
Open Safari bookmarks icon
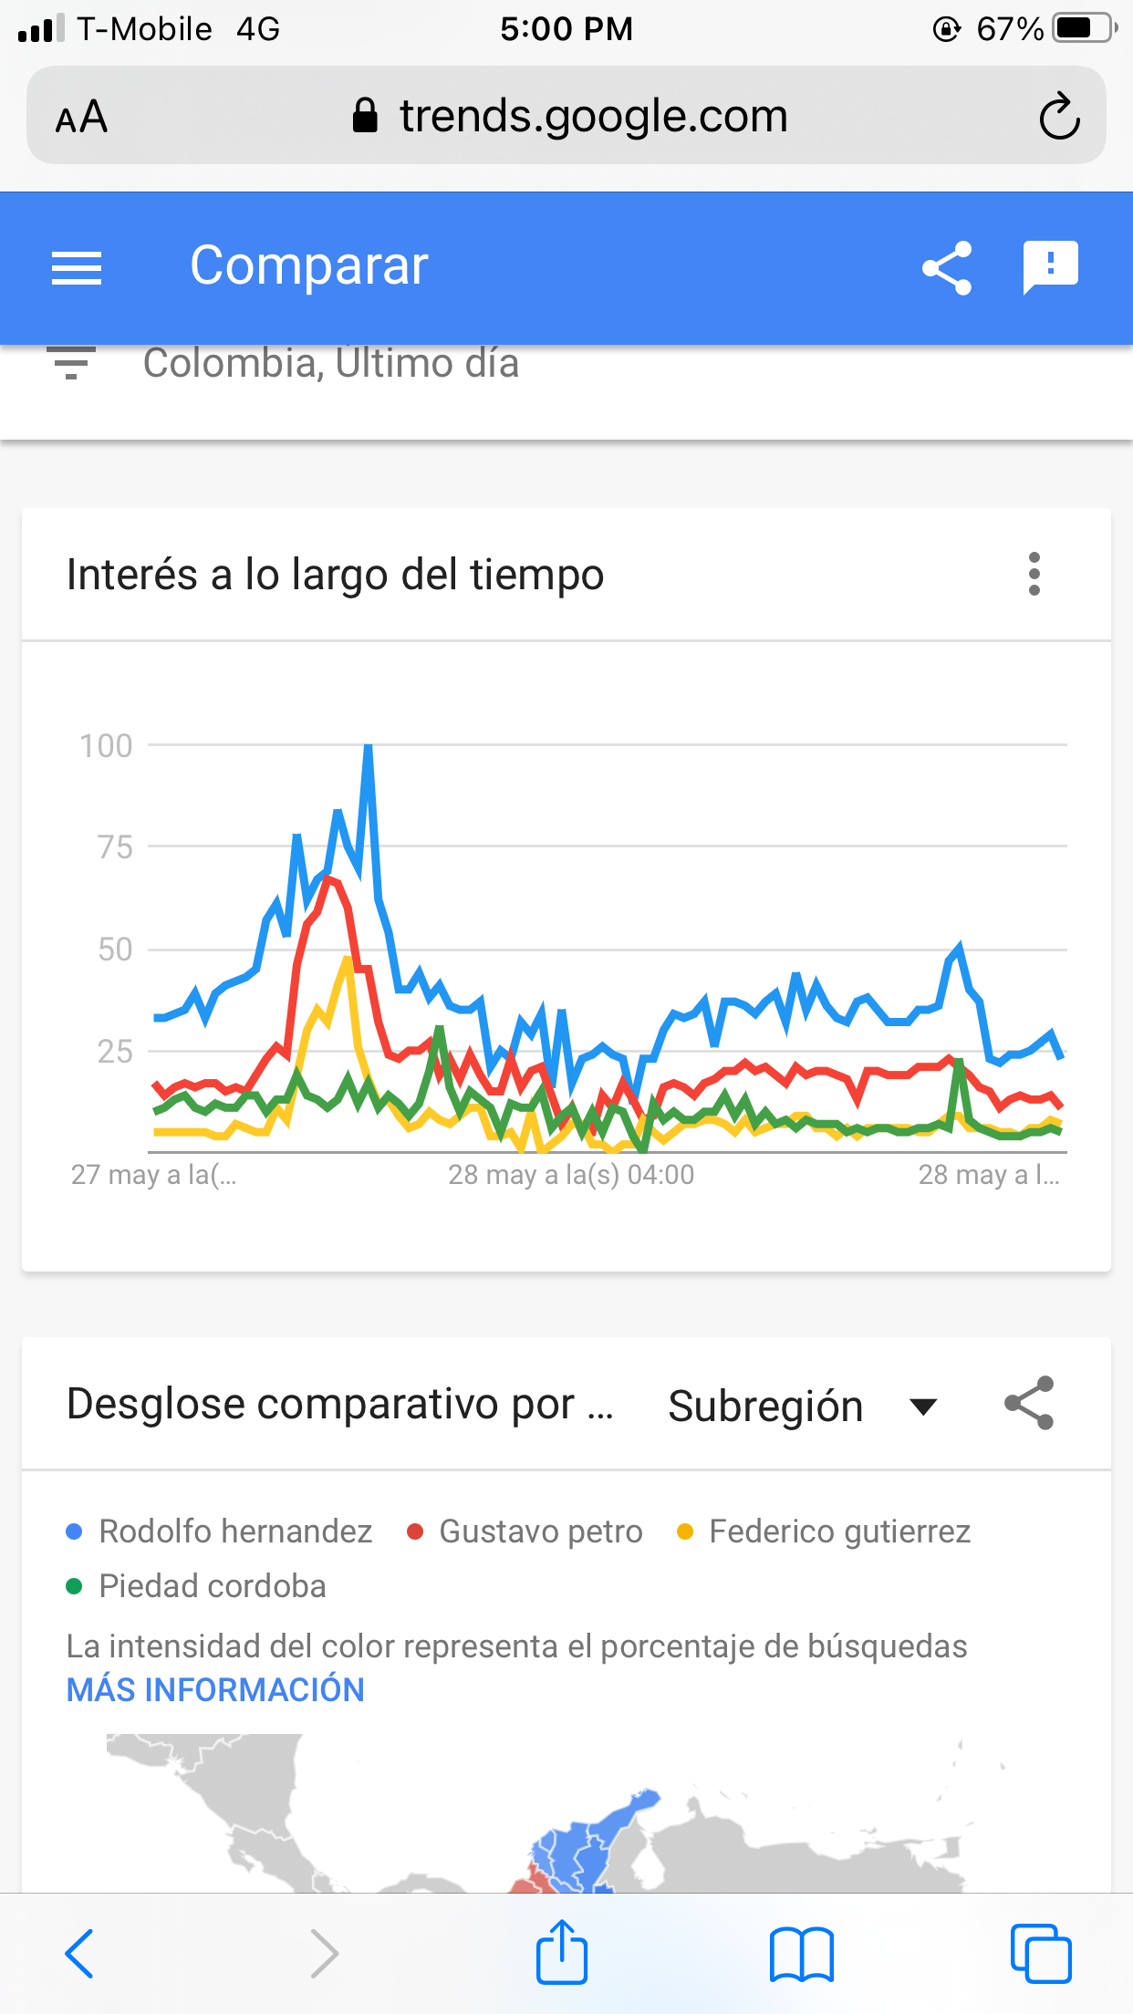(x=801, y=1954)
